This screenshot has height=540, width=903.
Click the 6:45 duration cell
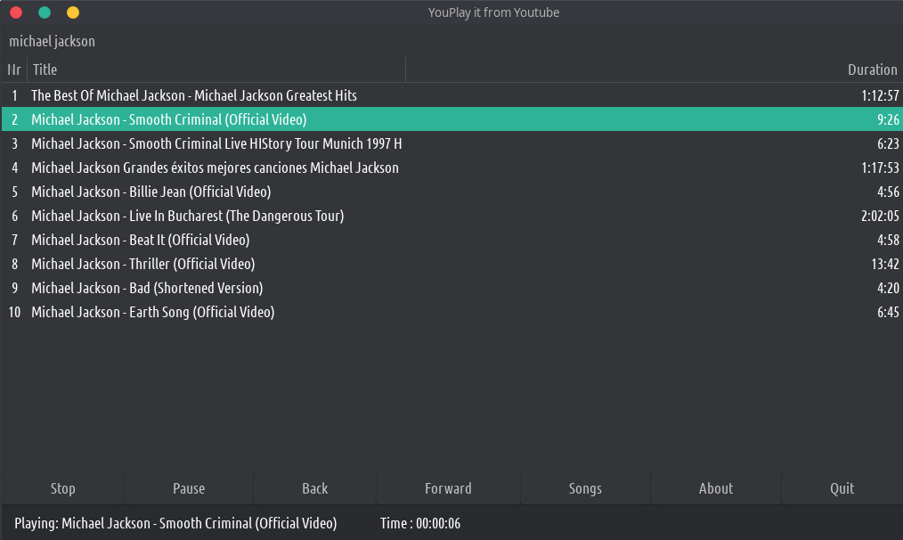pos(888,313)
